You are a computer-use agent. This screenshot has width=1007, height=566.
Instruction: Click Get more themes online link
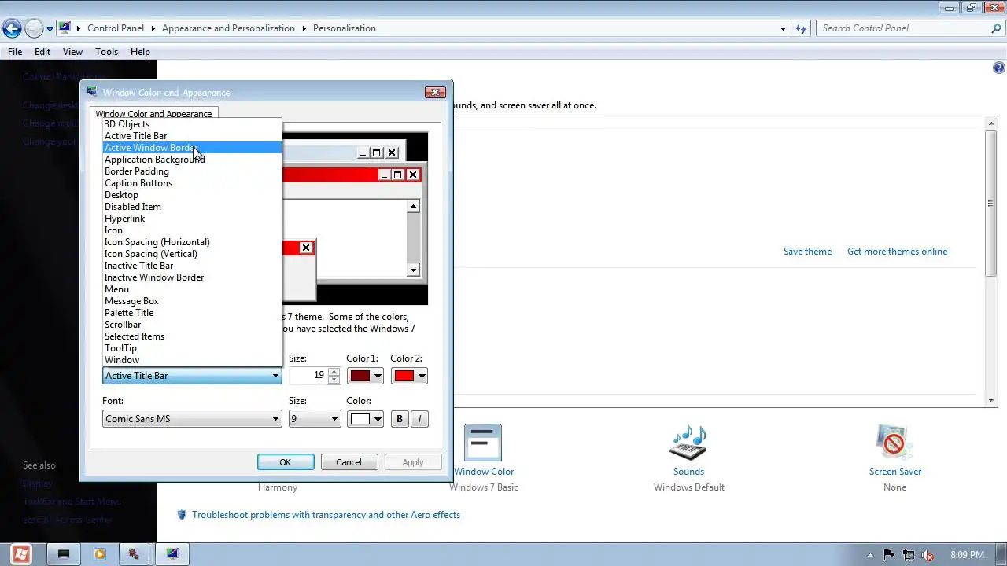pyautogui.click(x=897, y=252)
